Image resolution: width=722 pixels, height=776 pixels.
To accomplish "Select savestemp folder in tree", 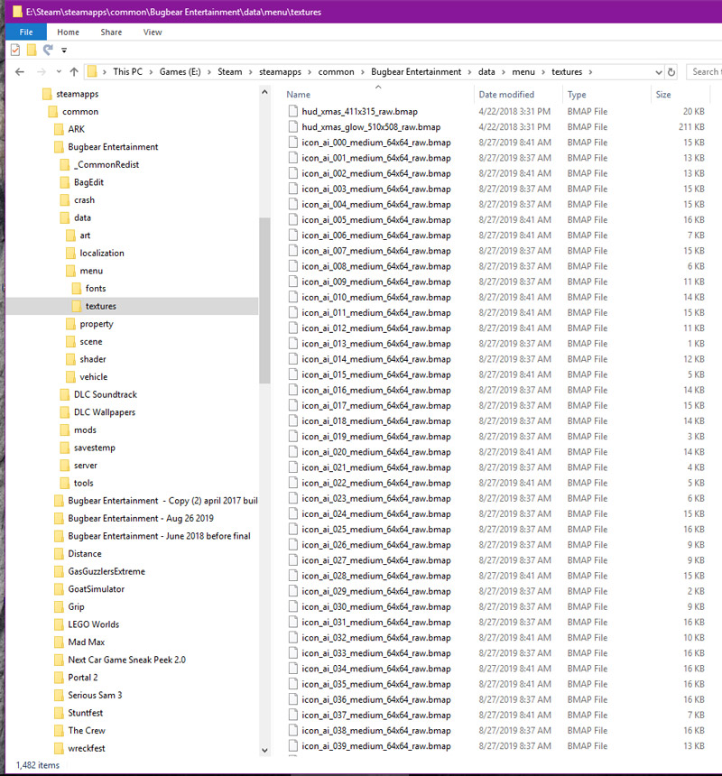I will pyautogui.click(x=95, y=448).
